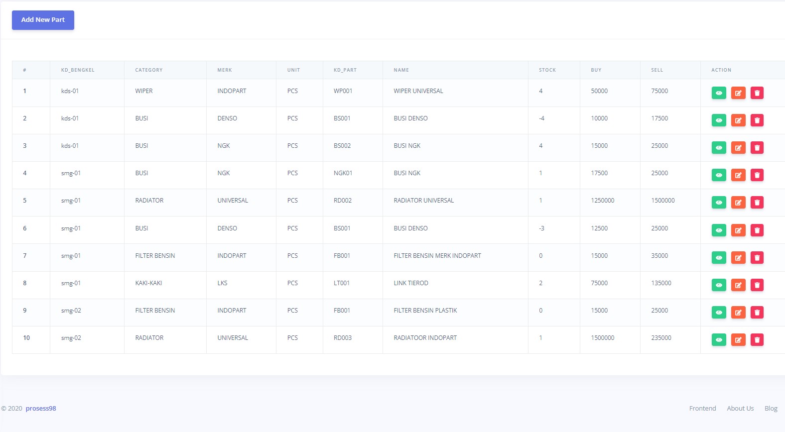Click the STOCK column header
This screenshot has height=432, width=785.
pyautogui.click(x=547, y=70)
